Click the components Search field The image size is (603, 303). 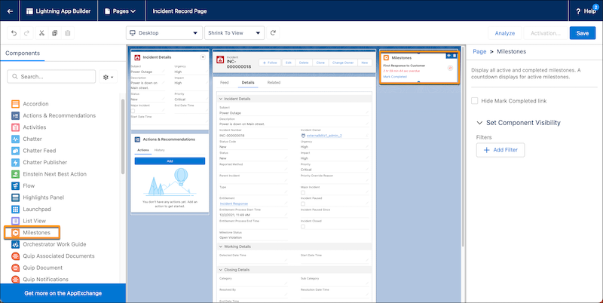[x=51, y=77]
